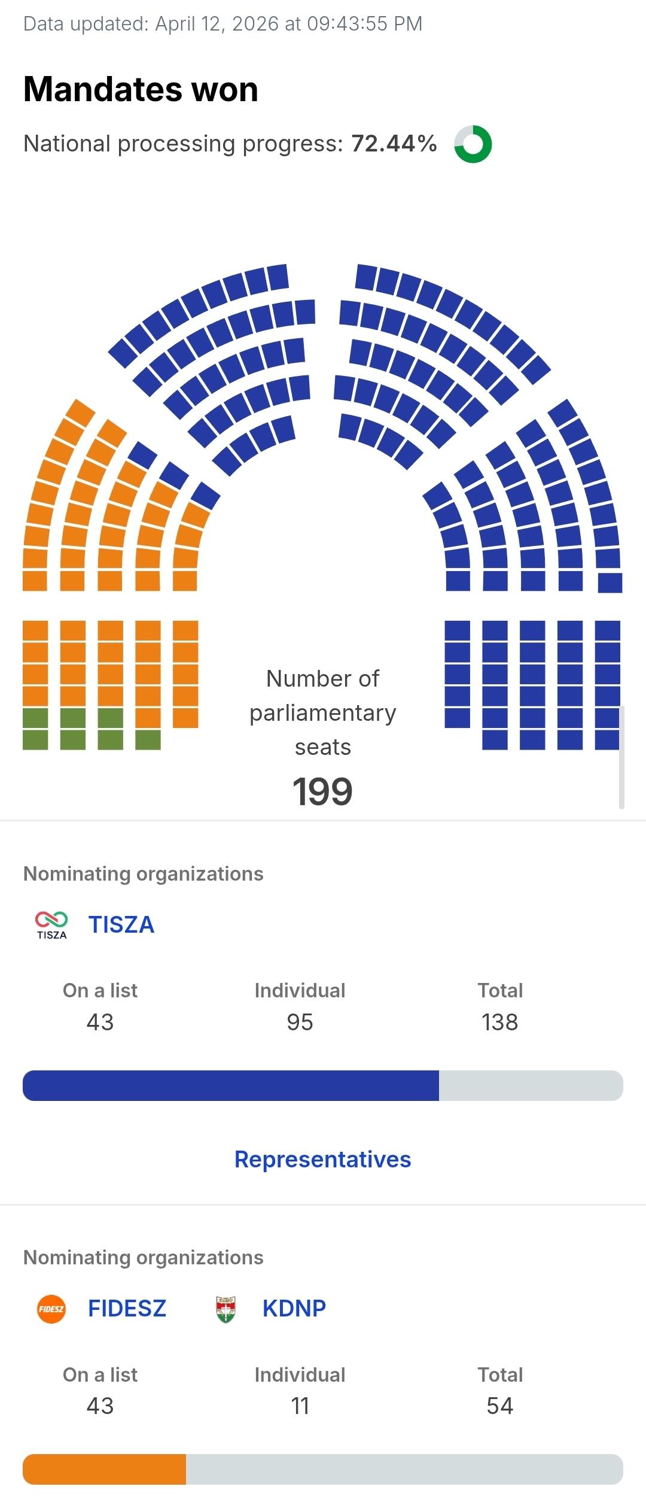Click the Number of parliamentary seats label

pyautogui.click(x=322, y=712)
